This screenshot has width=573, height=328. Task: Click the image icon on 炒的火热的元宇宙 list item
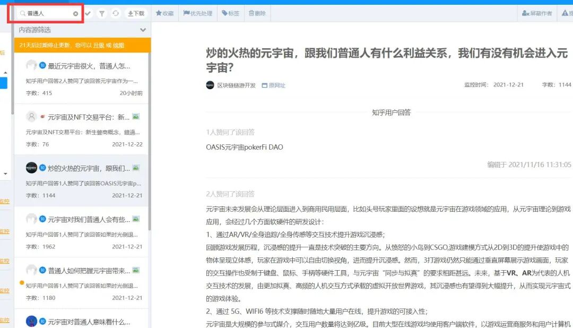click(136, 168)
